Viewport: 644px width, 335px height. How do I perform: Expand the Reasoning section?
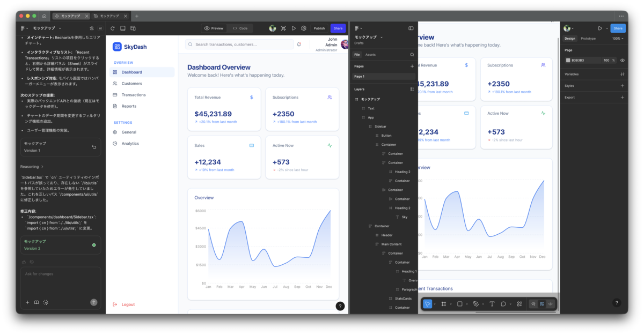click(x=32, y=167)
